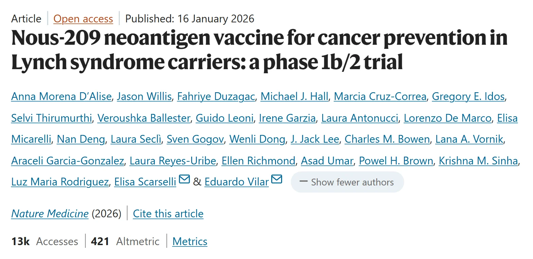Screen dimensions: 533x259
Task: Open author profile for Fahriye Duzagac
Action: 216,96
